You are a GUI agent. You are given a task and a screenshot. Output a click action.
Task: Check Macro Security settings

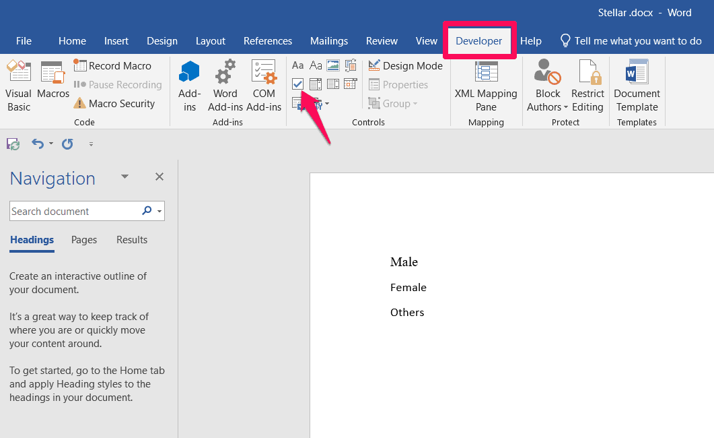118,103
